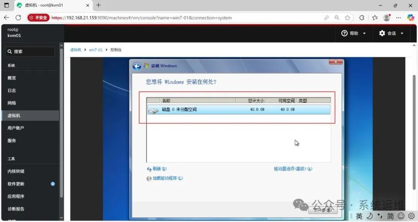Click the IME 英 language indicator
This screenshot has width=418, height=222.
(359, 216)
